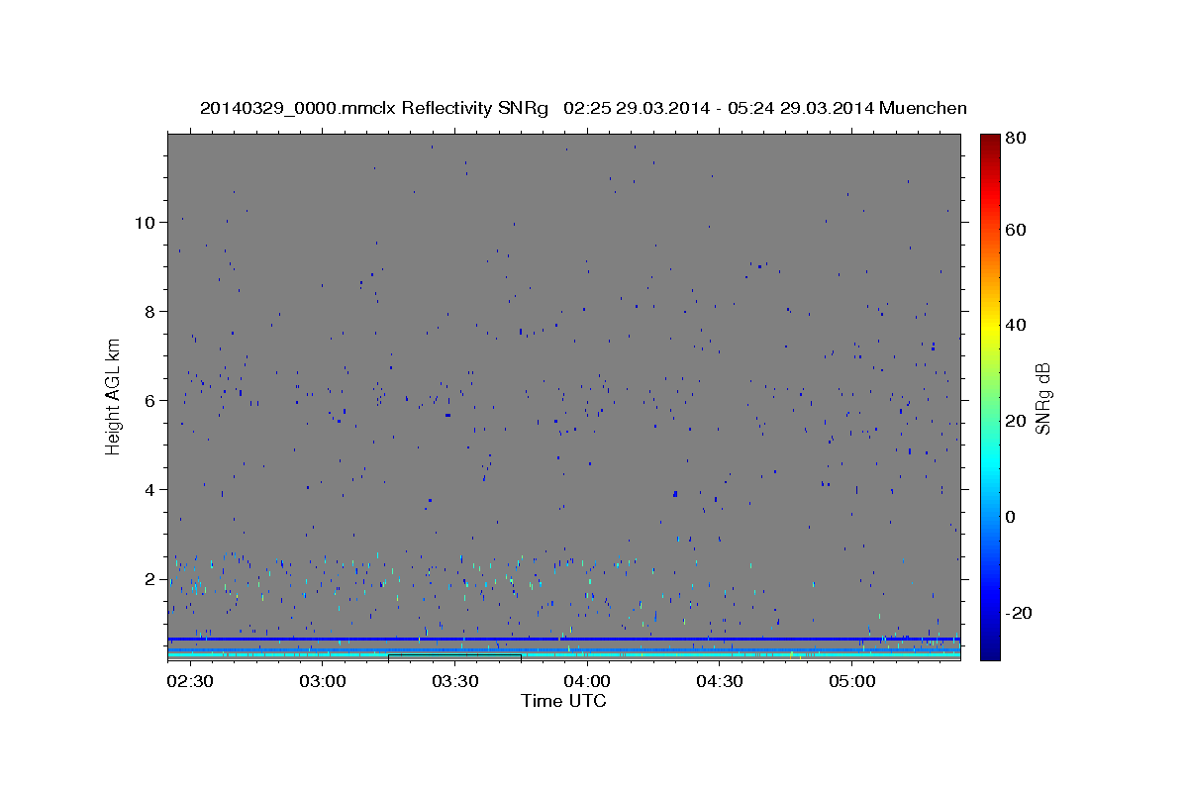The width and height of the screenshot is (1188, 792).
Task: Click the height tick label 10
Action: click(x=145, y=222)
